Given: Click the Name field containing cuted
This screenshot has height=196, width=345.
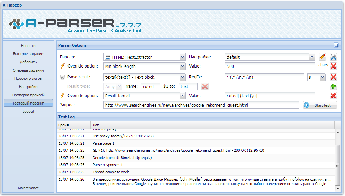Looking at the screenshot, I should [x=150, y=86].
